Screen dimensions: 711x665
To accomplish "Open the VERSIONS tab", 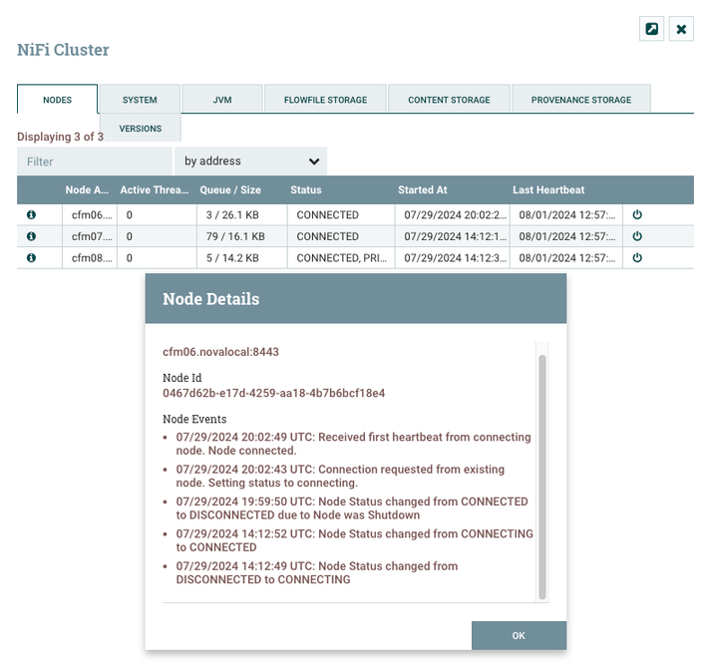I will (x=141, y=129).
